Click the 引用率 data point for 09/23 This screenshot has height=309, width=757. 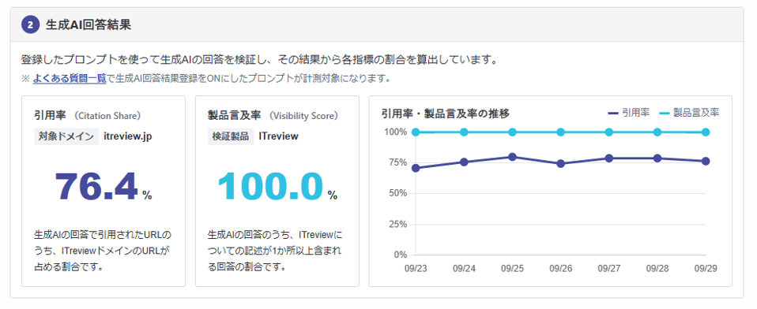(416, 168)
